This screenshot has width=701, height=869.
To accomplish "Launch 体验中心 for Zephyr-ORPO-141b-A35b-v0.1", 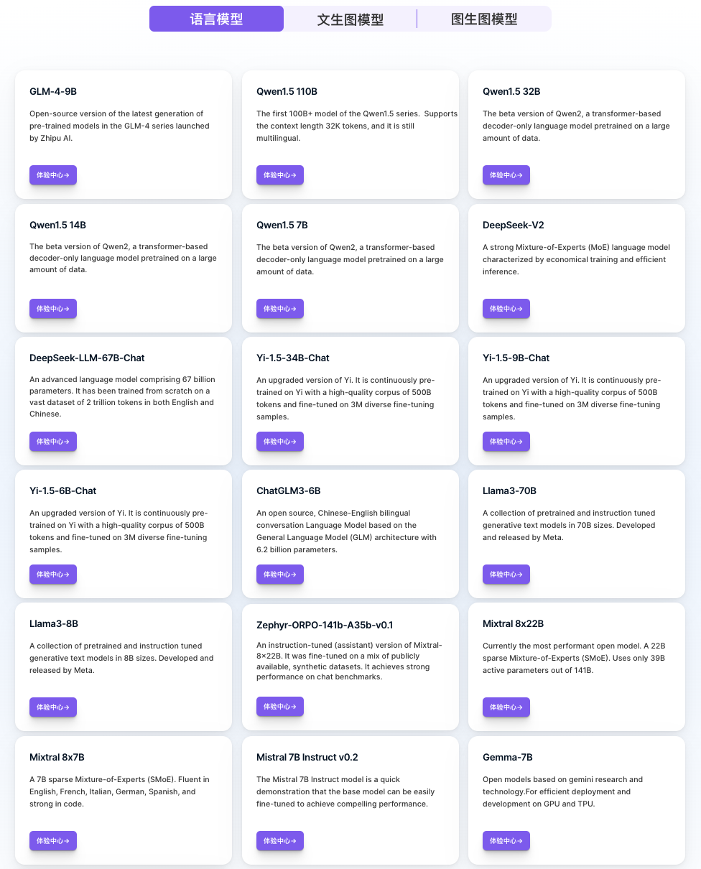I will click(x=280, y=707).
